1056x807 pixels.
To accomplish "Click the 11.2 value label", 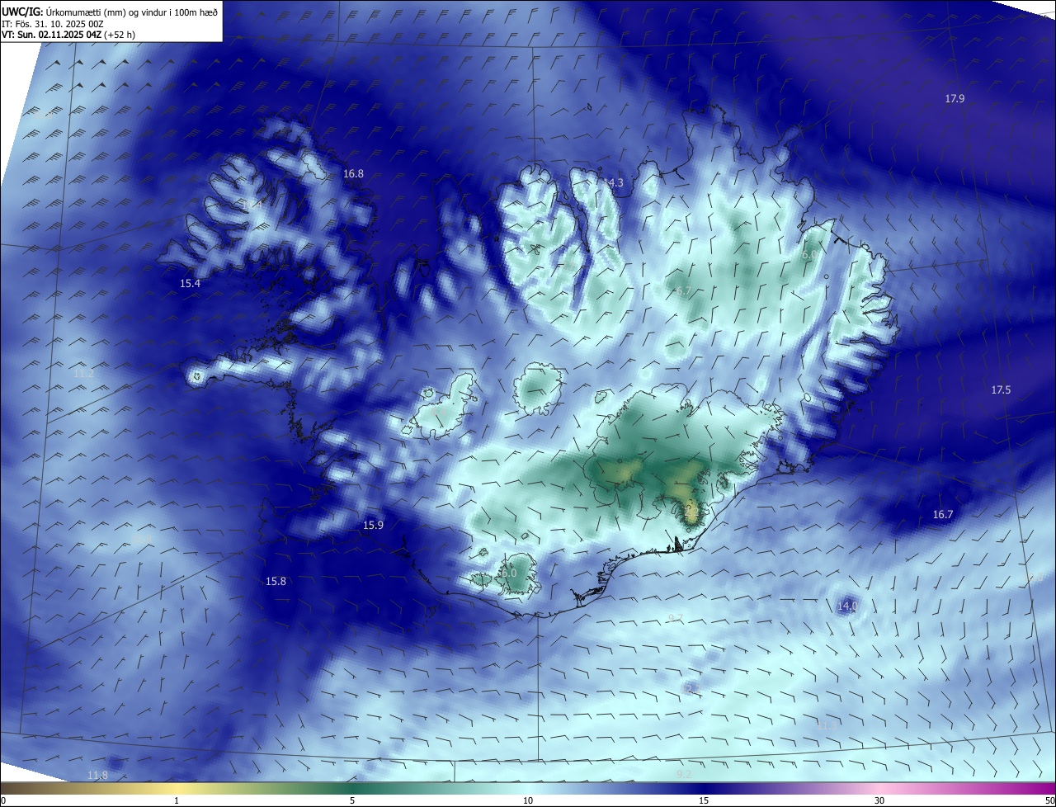I will (83, 373).
